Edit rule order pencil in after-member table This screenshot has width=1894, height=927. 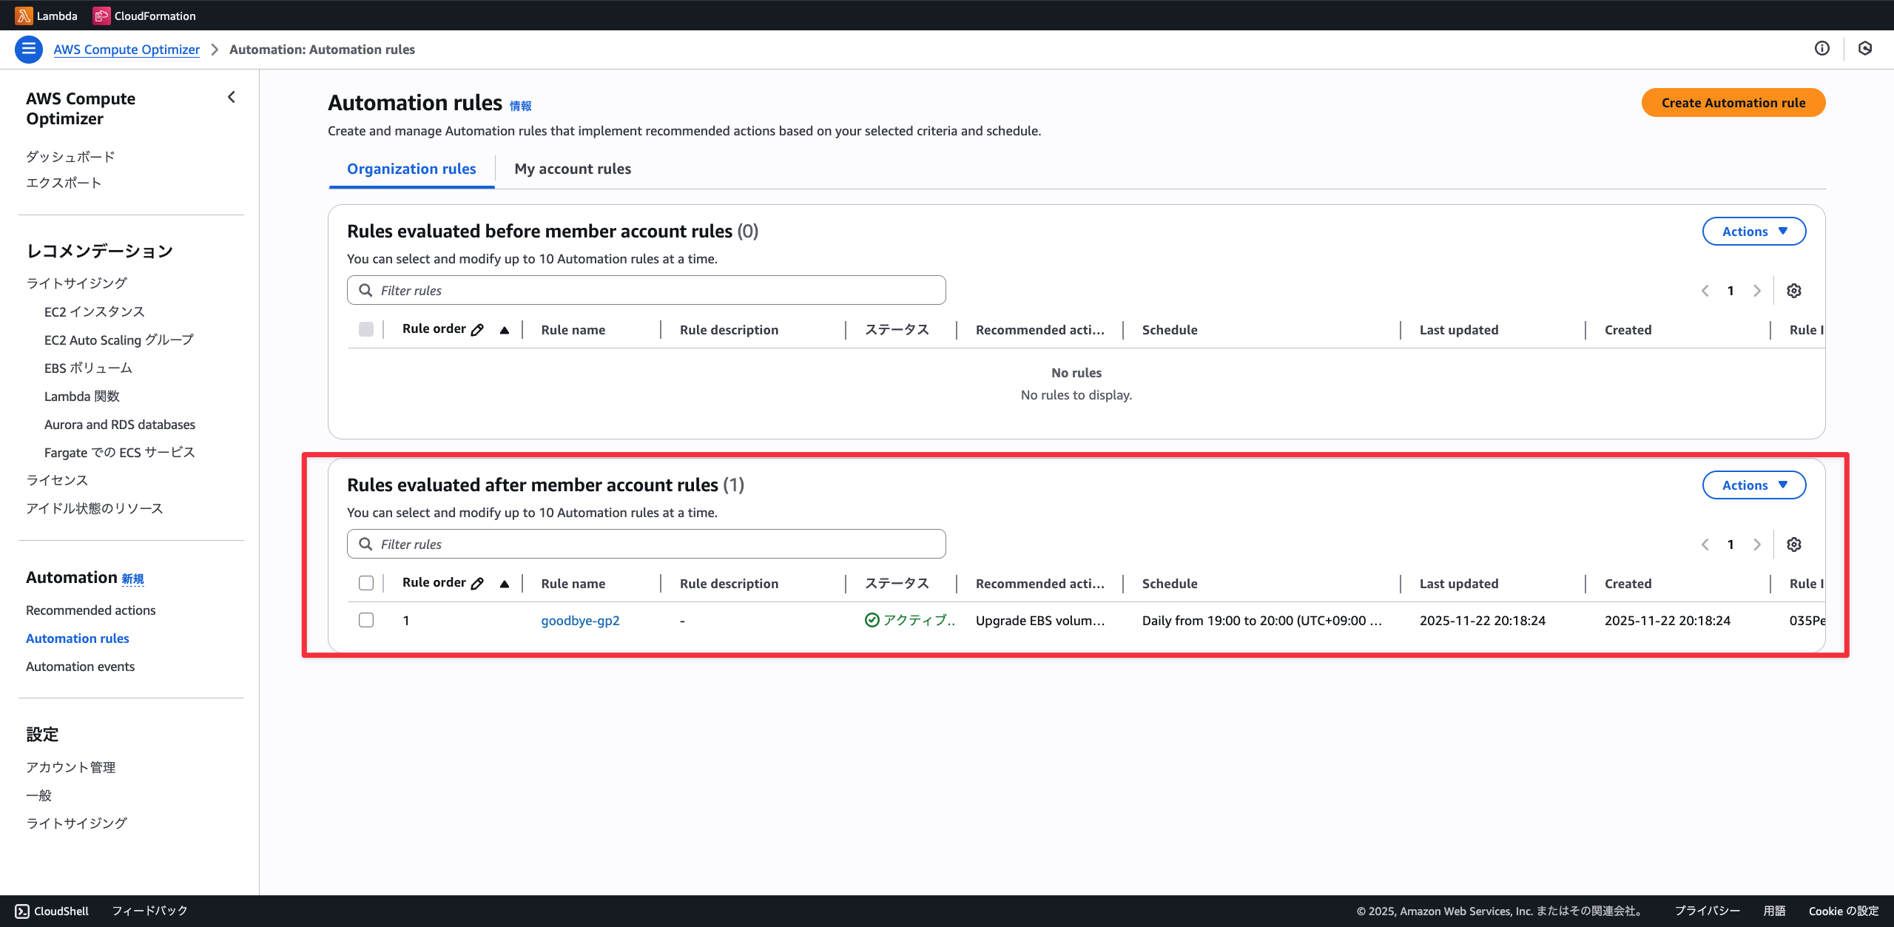pyautogui.click(x=477, y=584)
